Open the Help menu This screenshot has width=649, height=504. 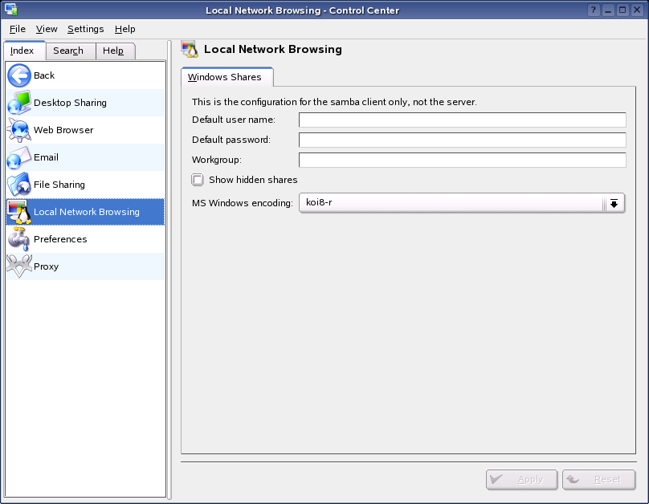(125, 29)
